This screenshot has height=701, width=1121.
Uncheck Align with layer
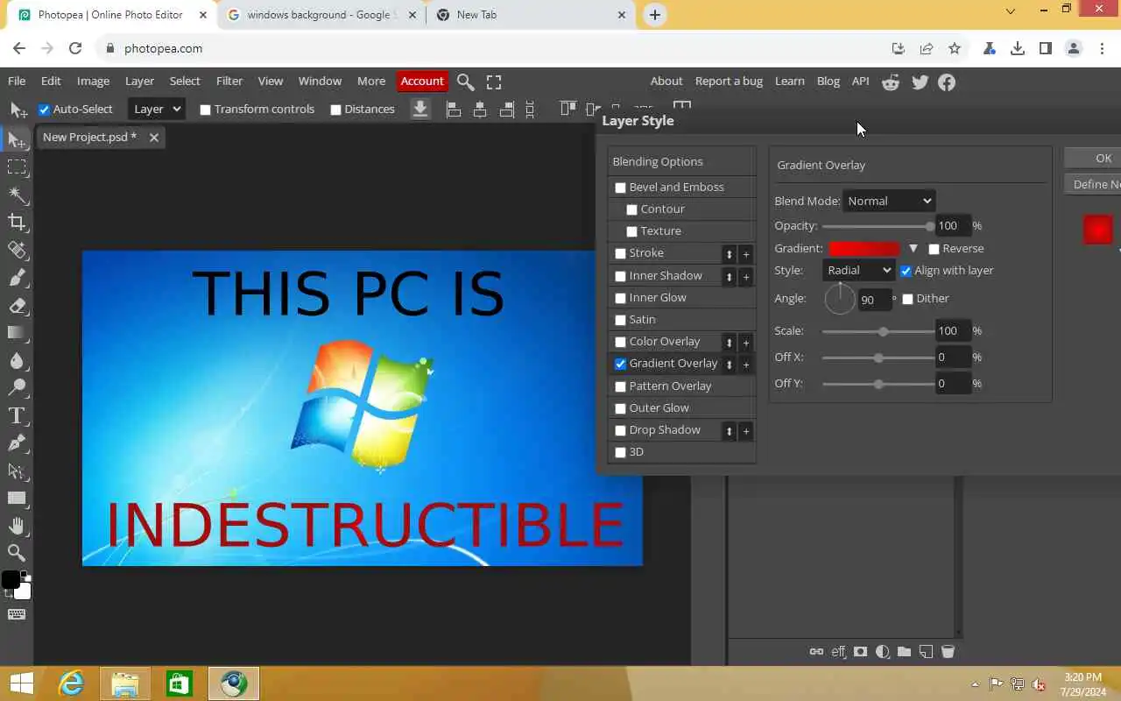pos(906,271)
